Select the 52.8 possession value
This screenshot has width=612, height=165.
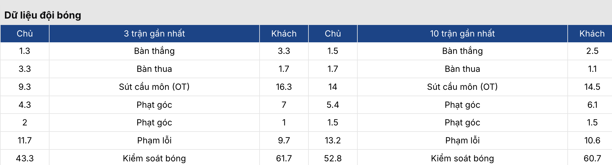(x=333, y=158)
